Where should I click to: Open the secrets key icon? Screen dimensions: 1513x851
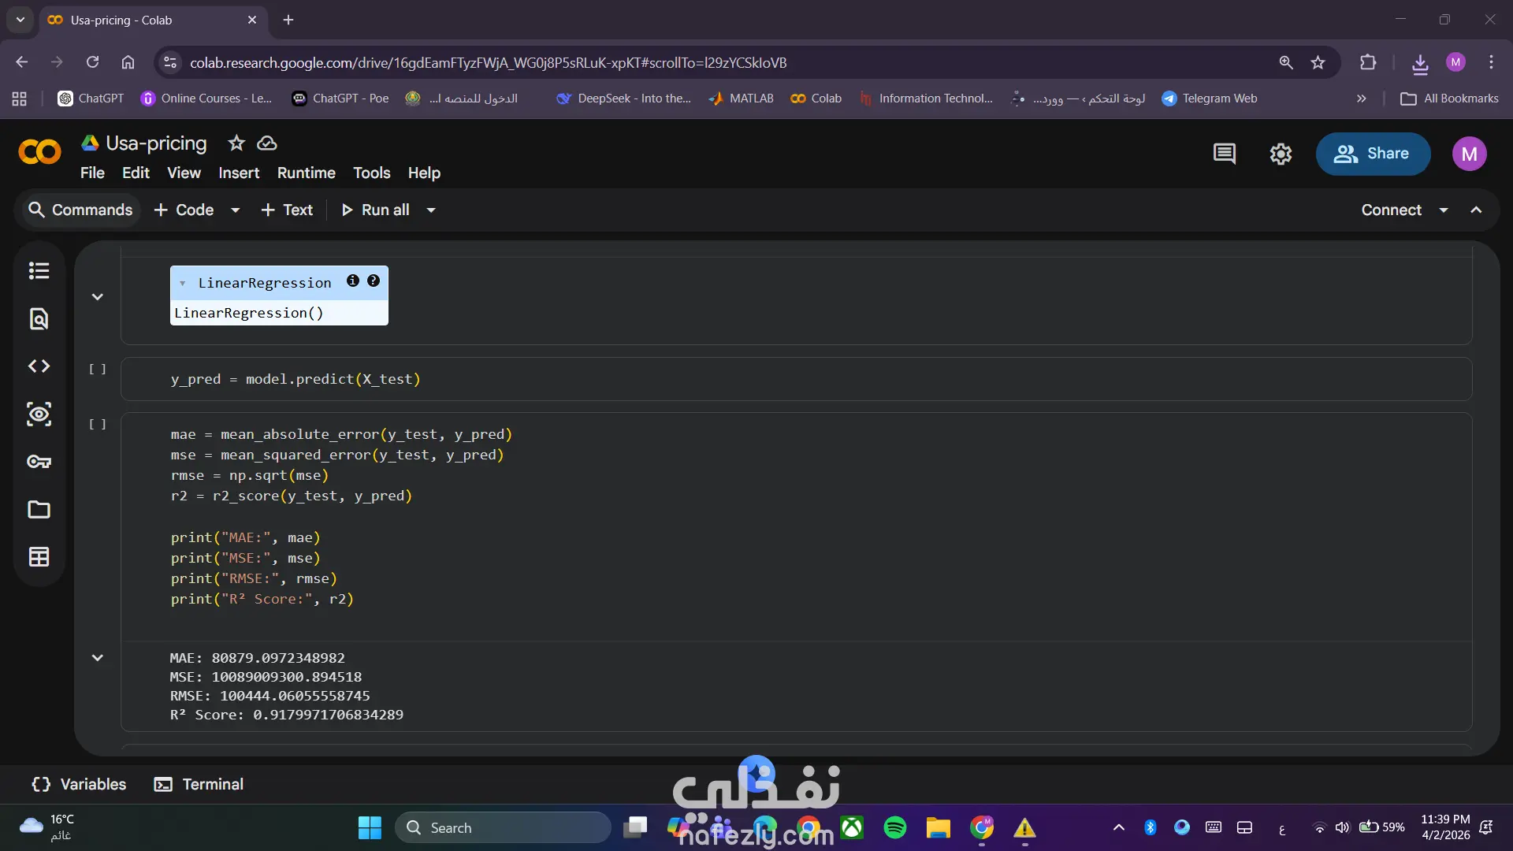pos(39,462)
